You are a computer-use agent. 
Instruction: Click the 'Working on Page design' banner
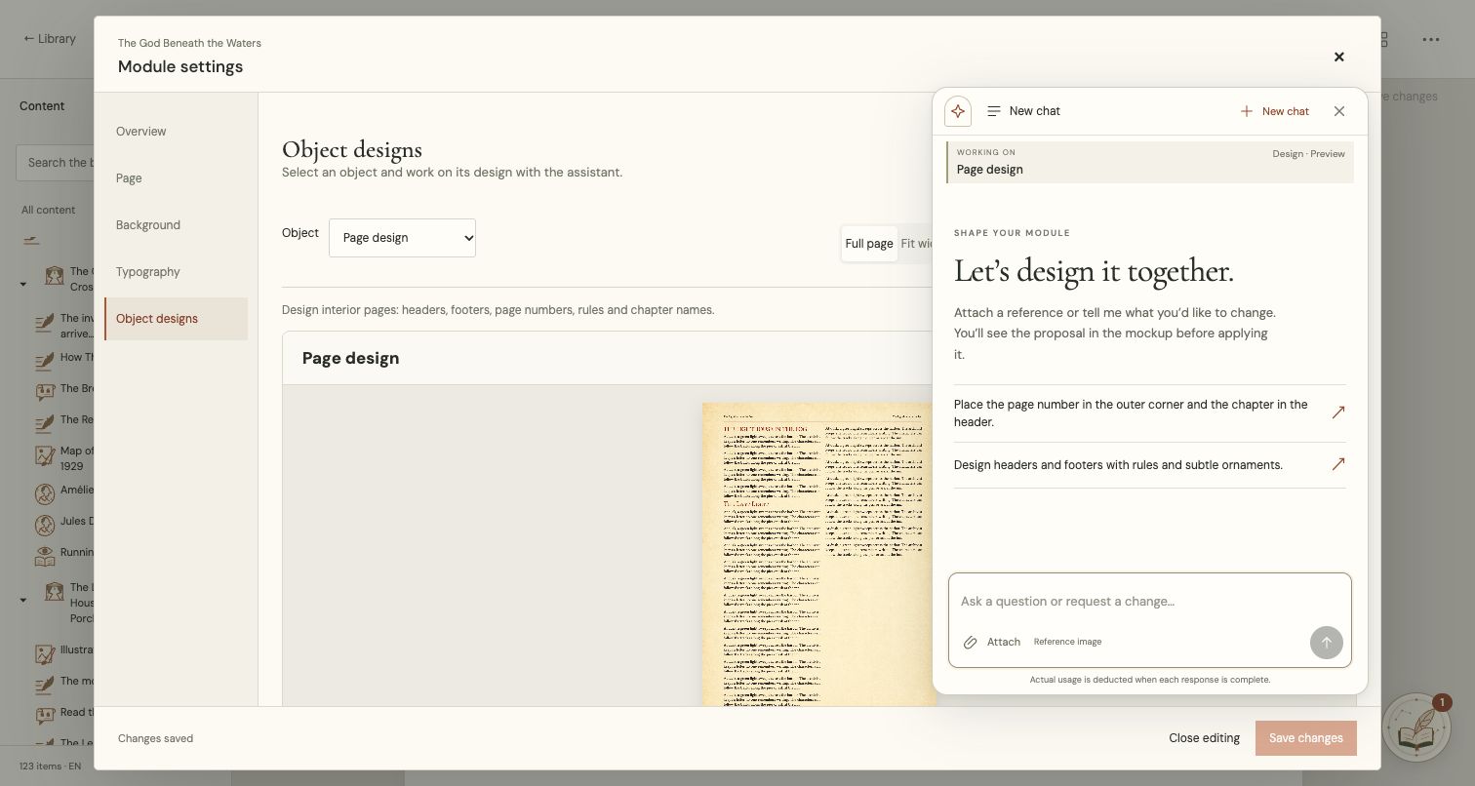click(x=1150, y=162)
